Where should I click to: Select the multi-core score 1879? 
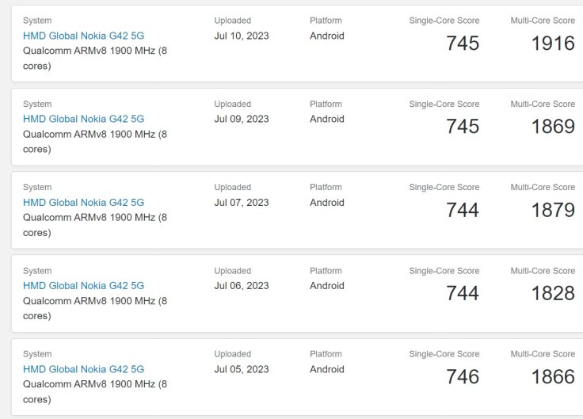tap(553, 209)
